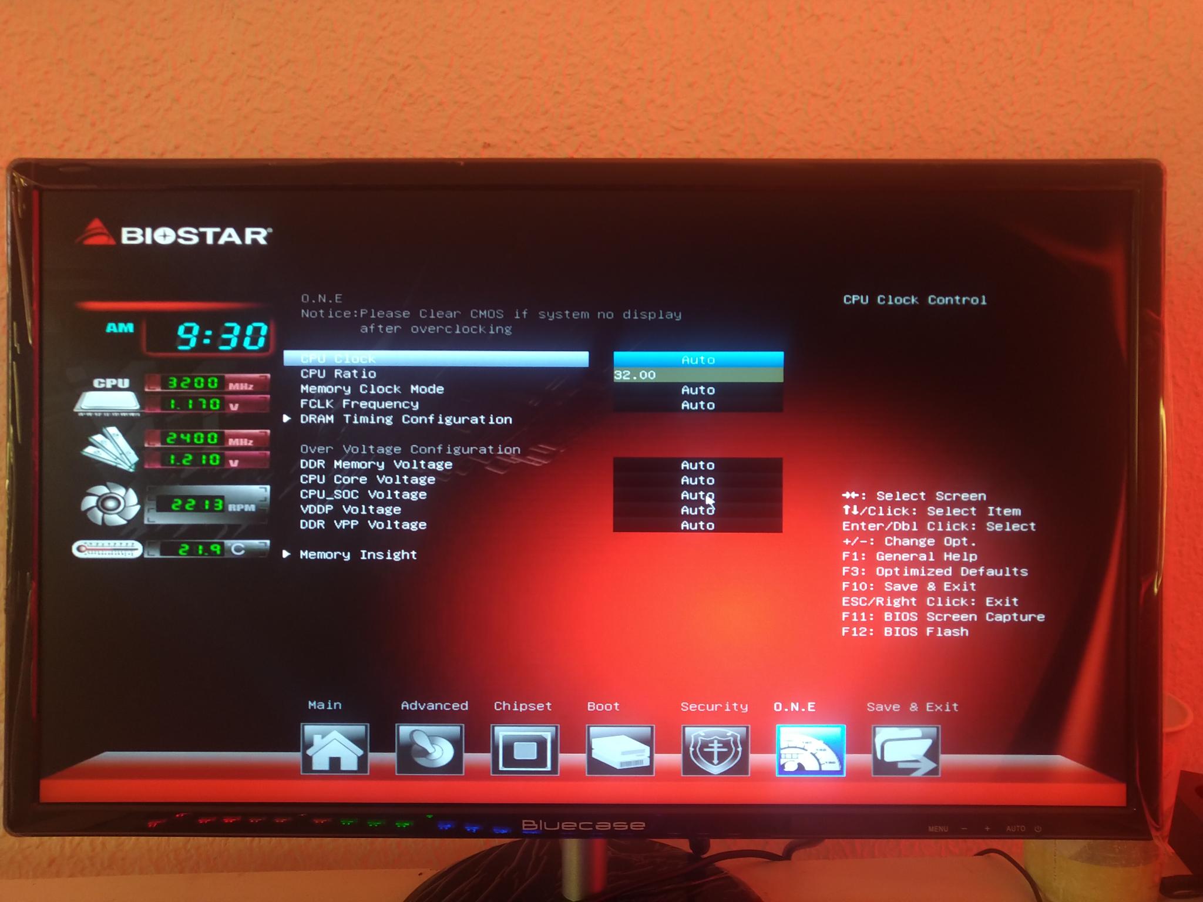Switch to the Boot tab label
The image size is (1203, 902).
click(603, 706)
